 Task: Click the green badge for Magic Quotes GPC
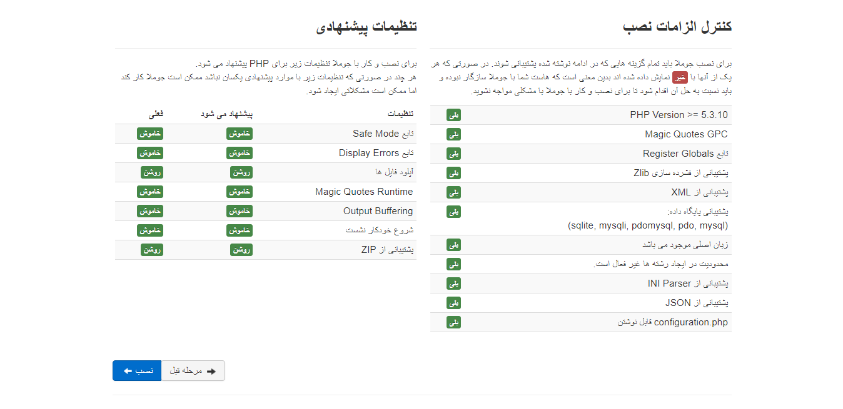click(x=453, y=134)
